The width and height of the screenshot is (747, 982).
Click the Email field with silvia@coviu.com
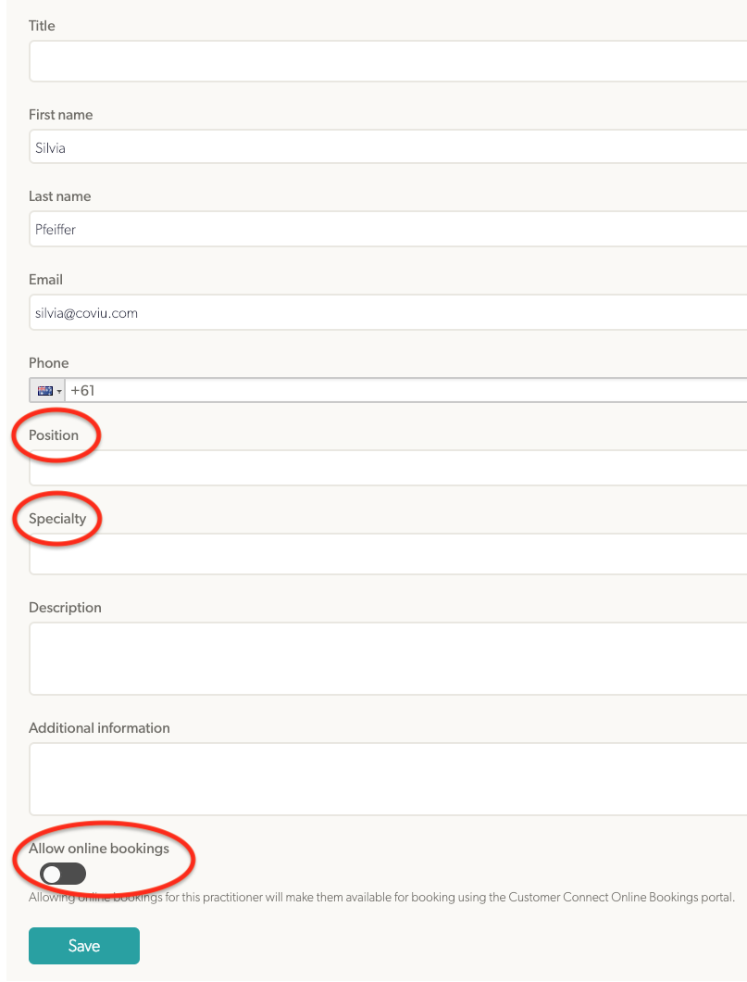(x=388, y=312)
